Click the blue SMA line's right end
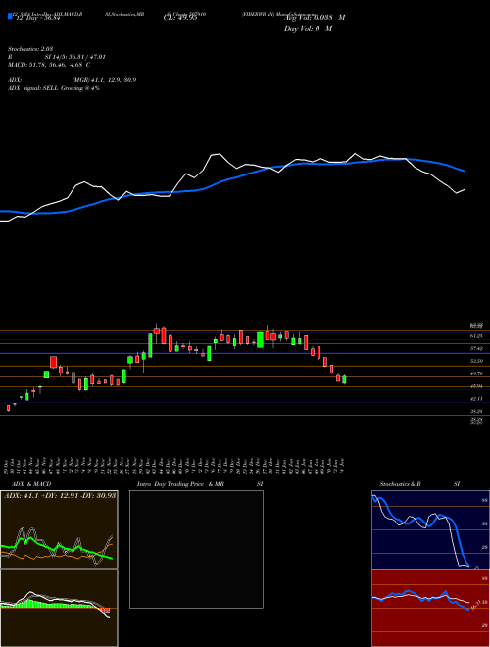 463,170
